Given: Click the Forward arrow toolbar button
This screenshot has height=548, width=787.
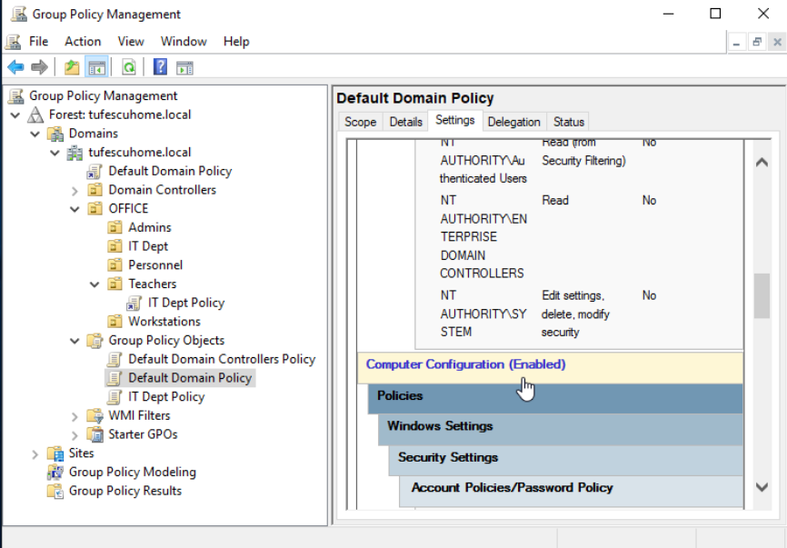Looking at the screenshot, I should [x=39, y=66].
